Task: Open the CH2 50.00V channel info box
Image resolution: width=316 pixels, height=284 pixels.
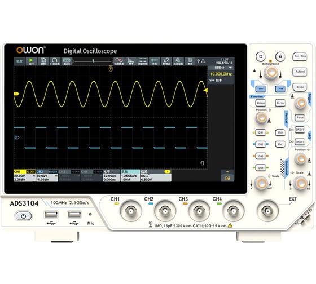Action: [47, 175]
